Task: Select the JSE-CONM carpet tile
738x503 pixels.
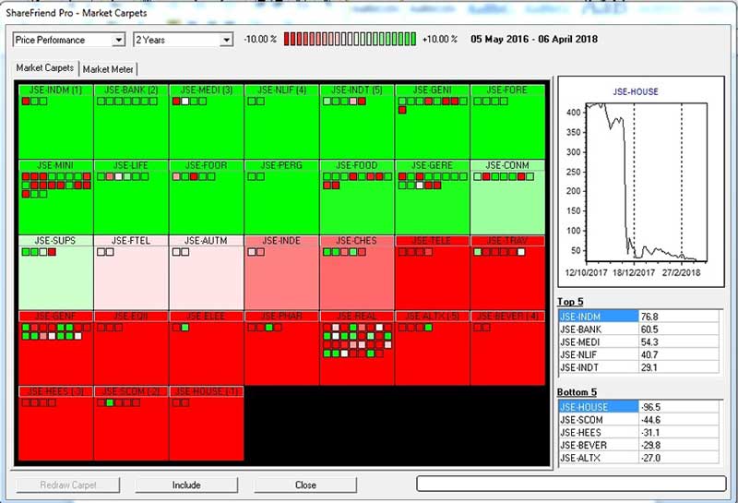Action: 508,198
